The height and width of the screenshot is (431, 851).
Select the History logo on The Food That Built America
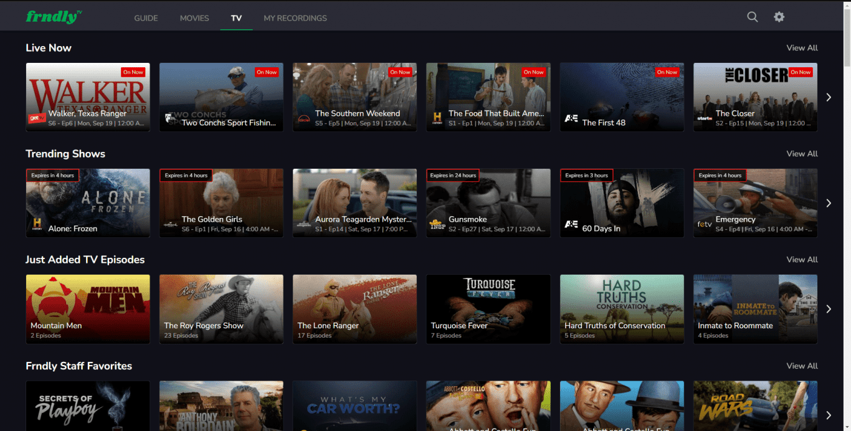[436, 117]
